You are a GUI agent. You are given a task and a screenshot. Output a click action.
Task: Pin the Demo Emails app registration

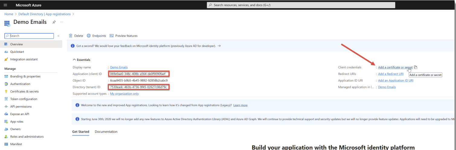54,22
